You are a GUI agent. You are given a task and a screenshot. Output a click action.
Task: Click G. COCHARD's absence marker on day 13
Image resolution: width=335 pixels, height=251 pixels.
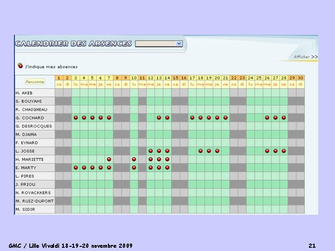click(x=159, y=118)
